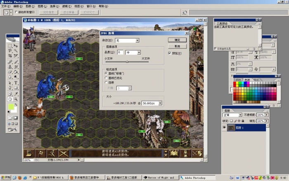Click Jump to ImageReady icon
The width and height of the screenshot is (289, 181).
(13, 129)
